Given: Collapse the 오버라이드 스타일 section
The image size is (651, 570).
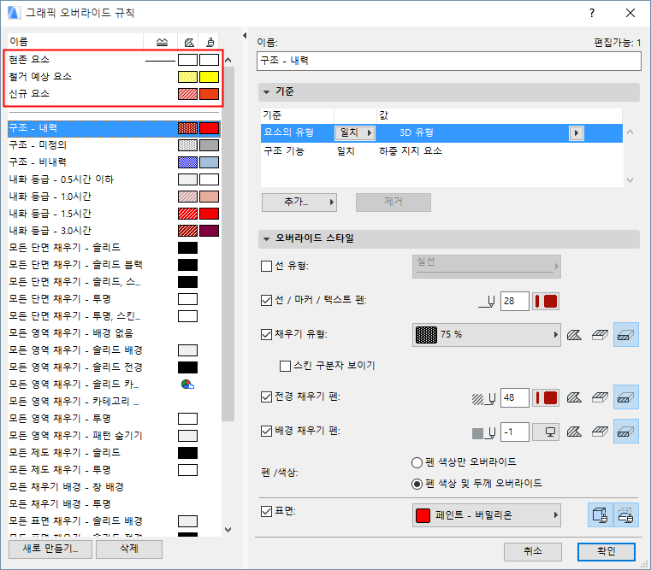Looking at the screenshot, I should pyautogui.click(x=267, y=238).
